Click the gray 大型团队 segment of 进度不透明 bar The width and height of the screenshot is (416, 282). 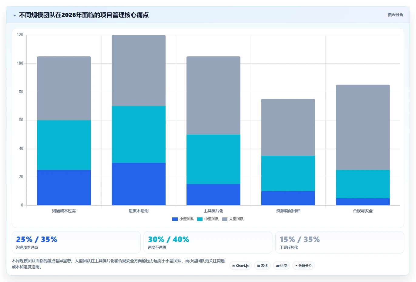(139, 71)
